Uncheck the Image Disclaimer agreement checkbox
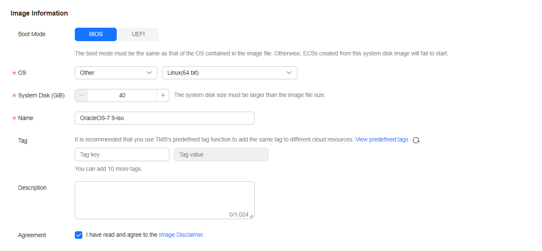 (x=79, y=235)
